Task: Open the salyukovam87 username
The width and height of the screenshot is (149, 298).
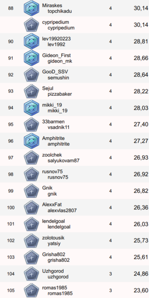Action: [x=64, y=161]
